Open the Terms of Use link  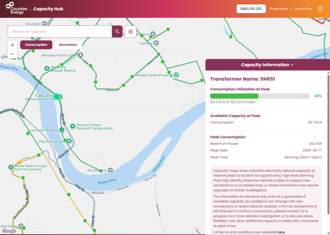(303, 9)
